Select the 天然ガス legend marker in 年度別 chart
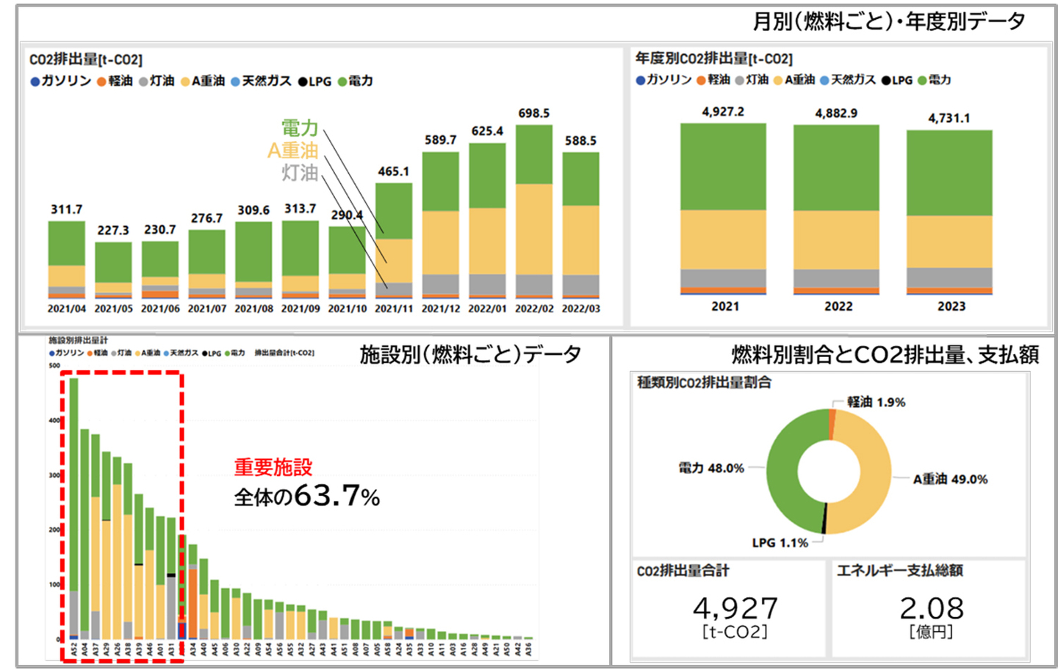This screenshot has width=1058, height=670. [825, 81]
